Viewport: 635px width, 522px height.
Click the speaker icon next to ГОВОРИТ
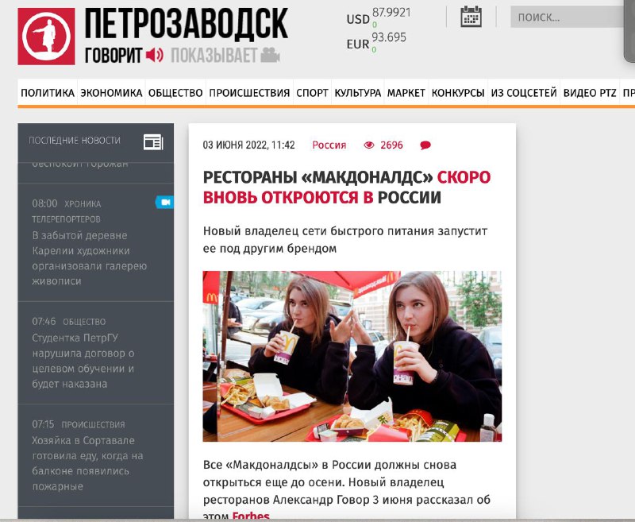point(155,55)
